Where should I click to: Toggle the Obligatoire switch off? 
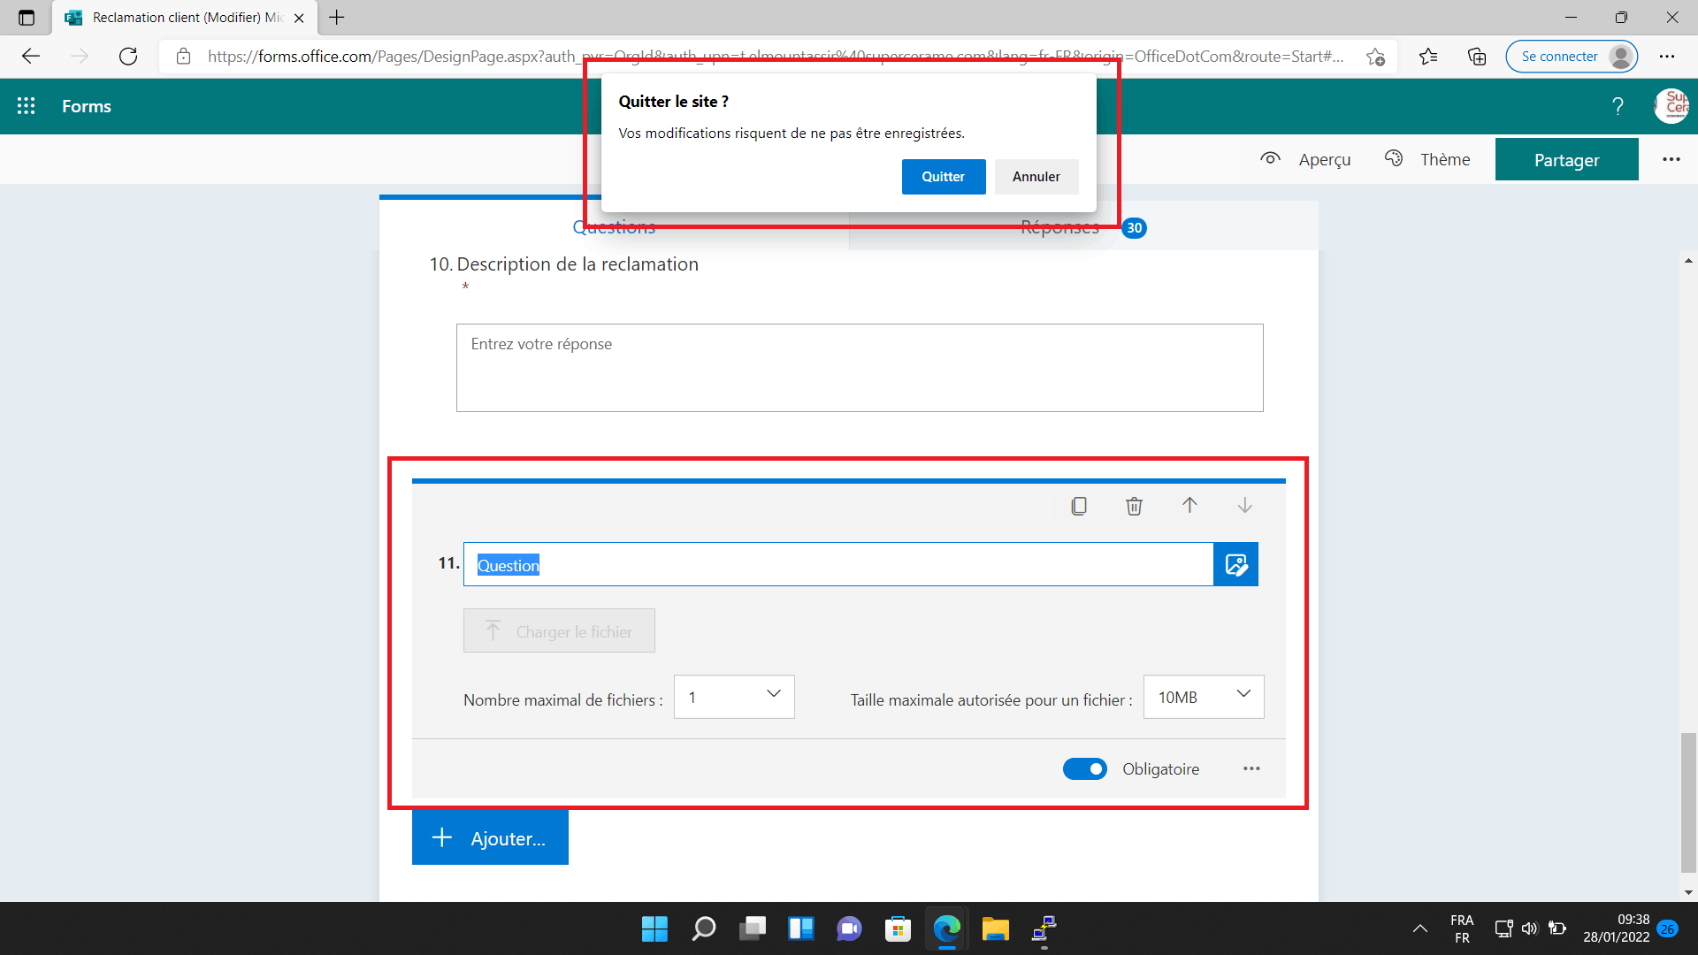1084,768
